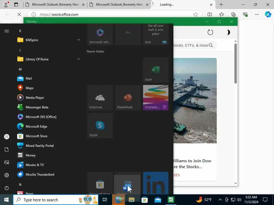Click the Excel tile
This screenshot has height=205, width=274.
(156, 70)
